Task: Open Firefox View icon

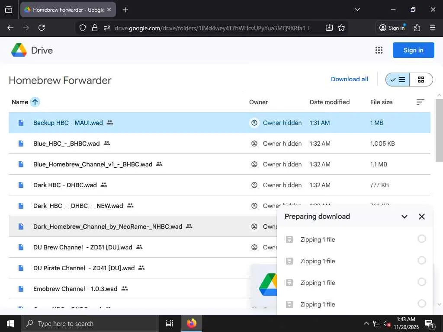Action: pyautogui.click(x=9, y=10)
